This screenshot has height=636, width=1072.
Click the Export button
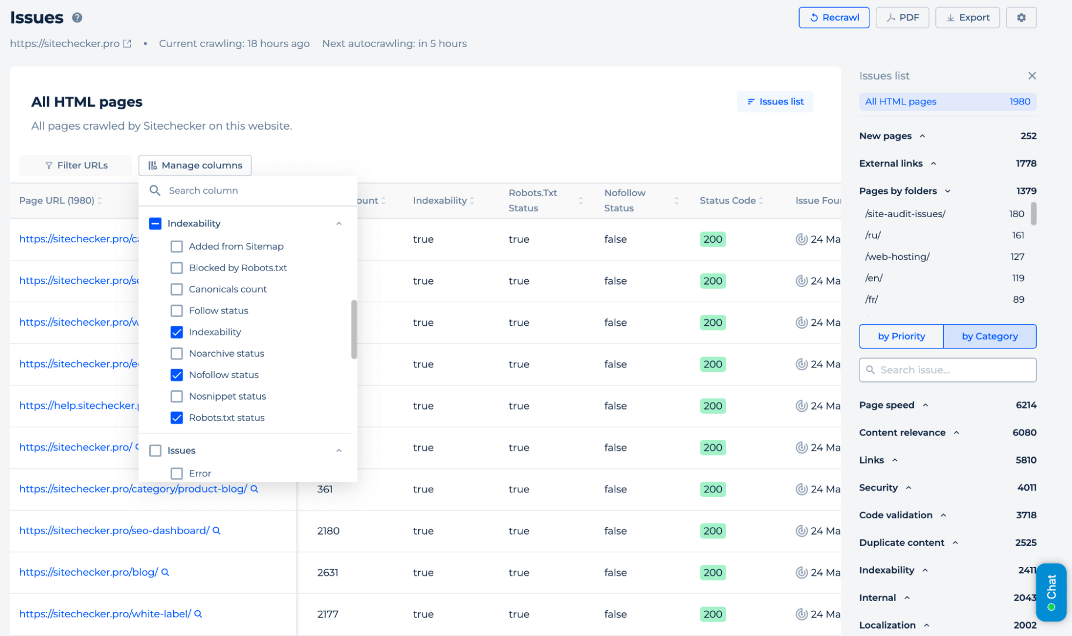coord(967,18)
